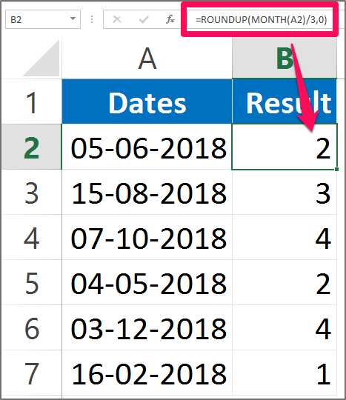Click the Dates header cell
This screenshot has width=346, height=400.
click(x=147, y=101)
